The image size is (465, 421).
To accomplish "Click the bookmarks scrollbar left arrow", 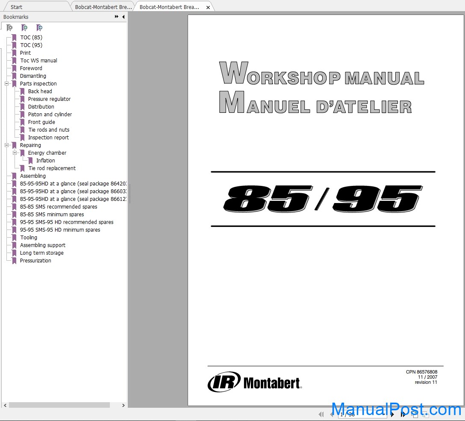I will (5, 405).
